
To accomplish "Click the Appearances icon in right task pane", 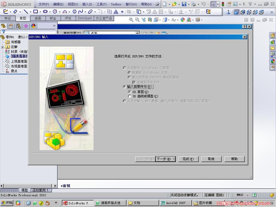I will (273, 61).
